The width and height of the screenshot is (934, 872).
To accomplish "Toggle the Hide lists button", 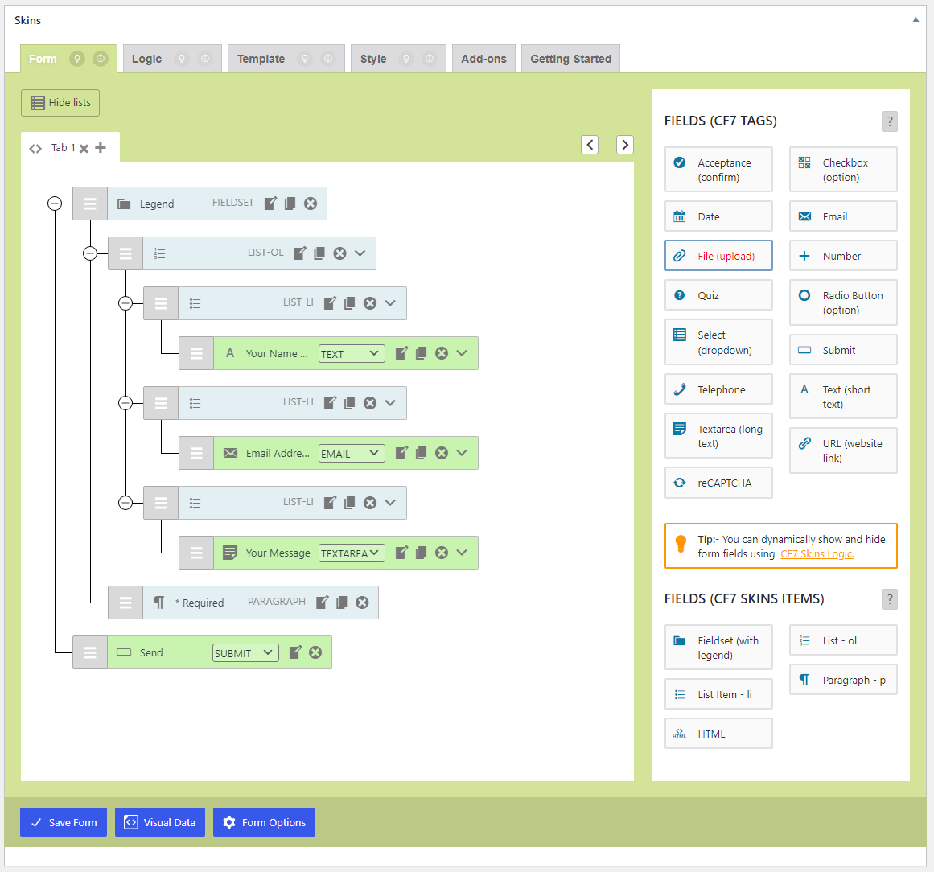I will tap(60, 103).
